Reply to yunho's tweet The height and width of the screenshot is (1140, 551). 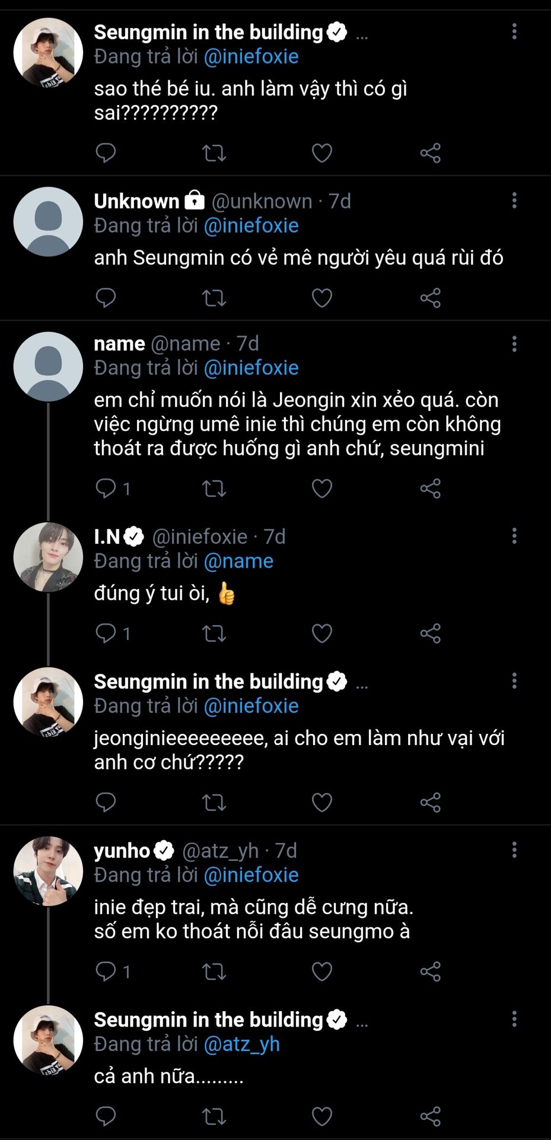(106, 972)
